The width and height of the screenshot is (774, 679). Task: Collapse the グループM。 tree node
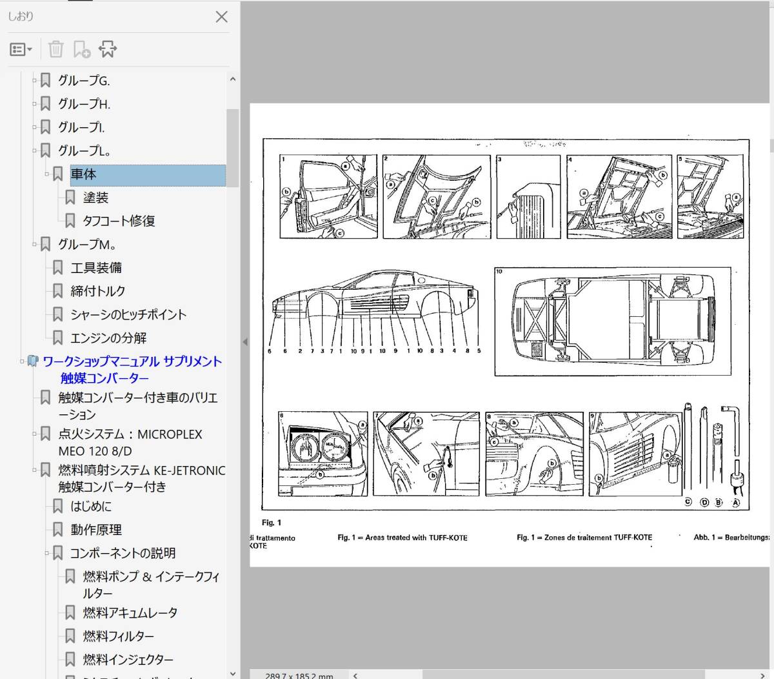coord(35,245)
